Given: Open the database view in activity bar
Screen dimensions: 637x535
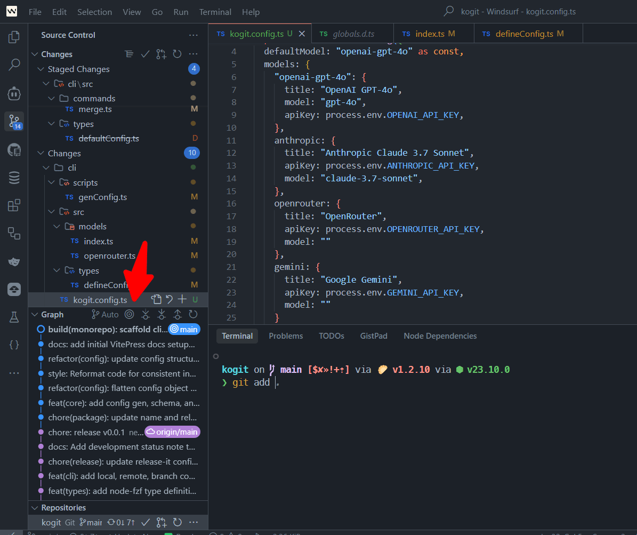Looking at the screenshot, I should (x=14, y=178).
